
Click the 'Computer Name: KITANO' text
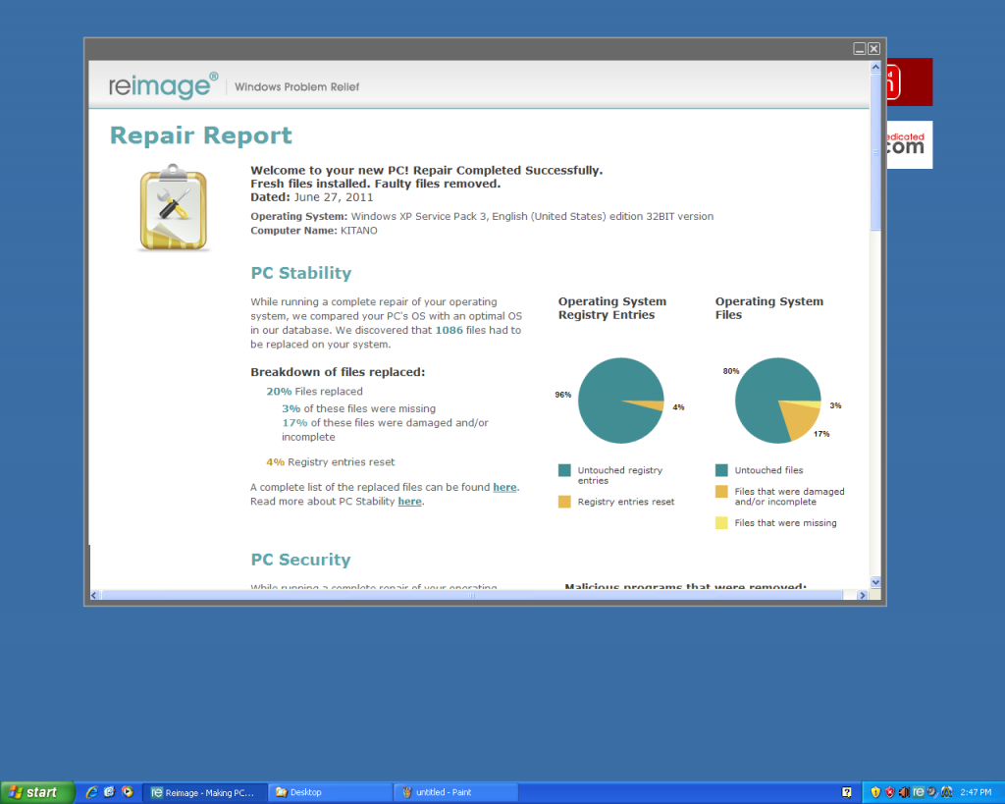pos(314,231)
